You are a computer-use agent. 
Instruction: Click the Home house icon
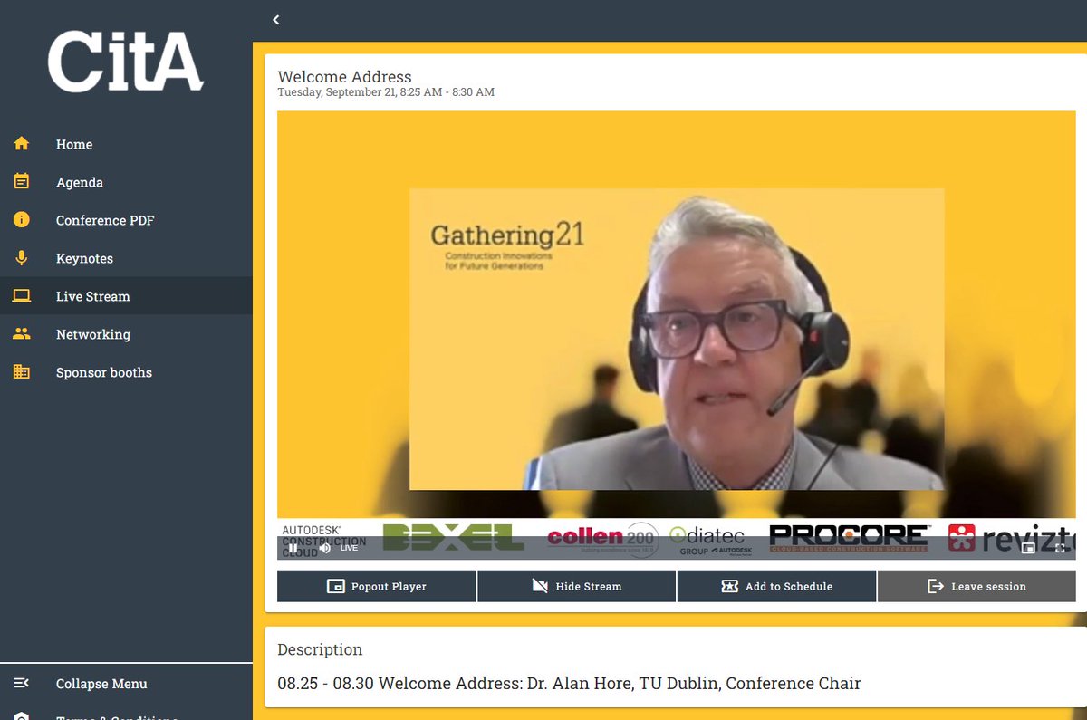pyautogui.click(x=22, y=144)
